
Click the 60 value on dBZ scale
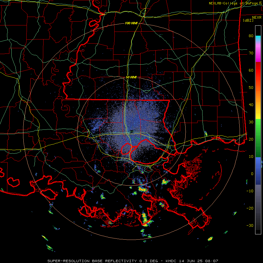(251, 70)
